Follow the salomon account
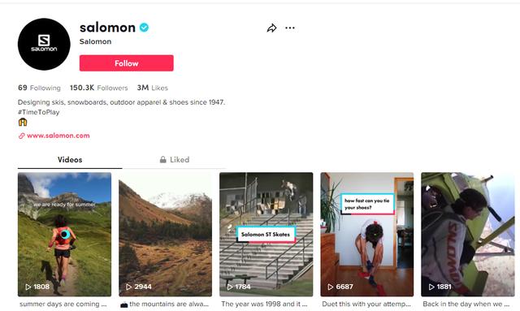This screenshot has width=520, height=311. 127,63
